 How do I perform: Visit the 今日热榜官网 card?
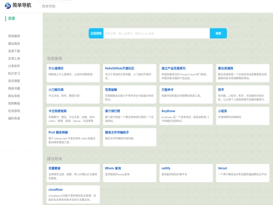73,116
